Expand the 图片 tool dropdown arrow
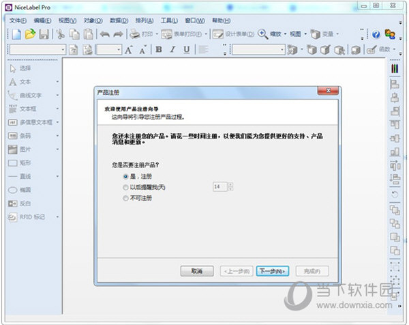 click(57, 150)
